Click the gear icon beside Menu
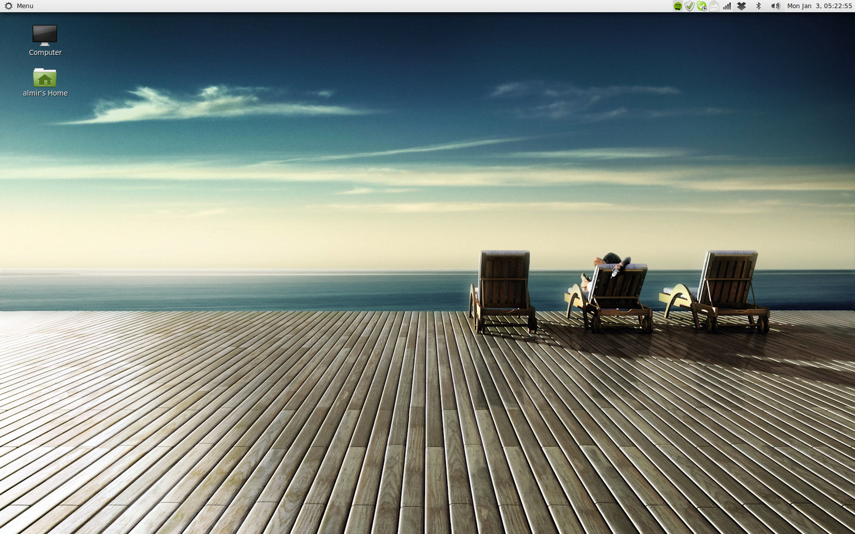 click(9, 6)
